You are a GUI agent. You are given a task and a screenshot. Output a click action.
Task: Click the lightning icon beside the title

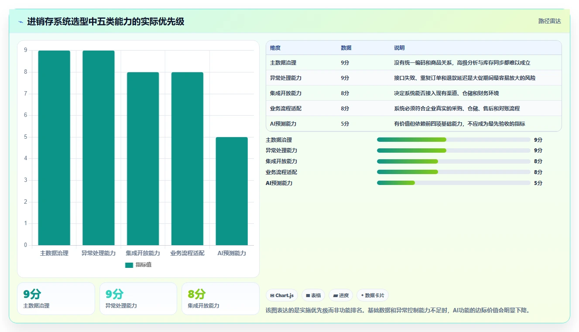tap(21, 22)
